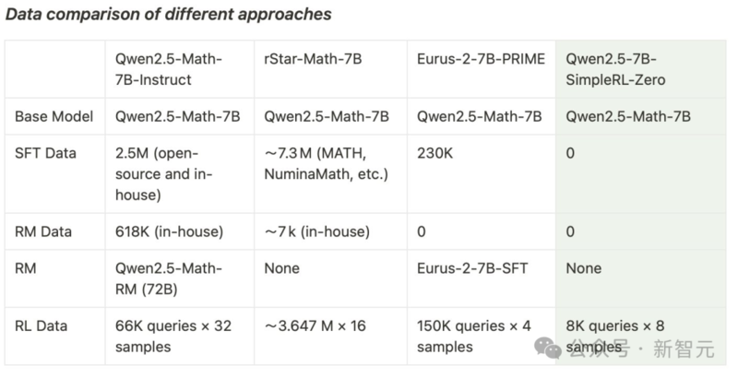Click the "RM Data" row label
Viewport: 738px width, 378px height.
pos(43,231)
